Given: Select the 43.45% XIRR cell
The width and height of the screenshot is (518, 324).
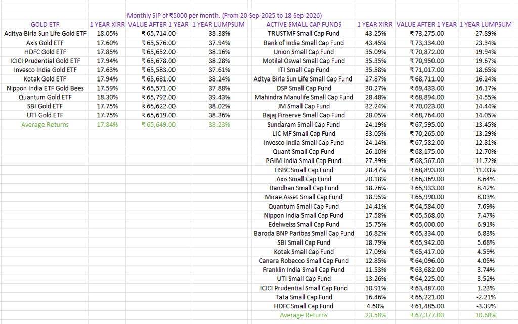Looking at the screenshot, I should click(x=376, y=43).
